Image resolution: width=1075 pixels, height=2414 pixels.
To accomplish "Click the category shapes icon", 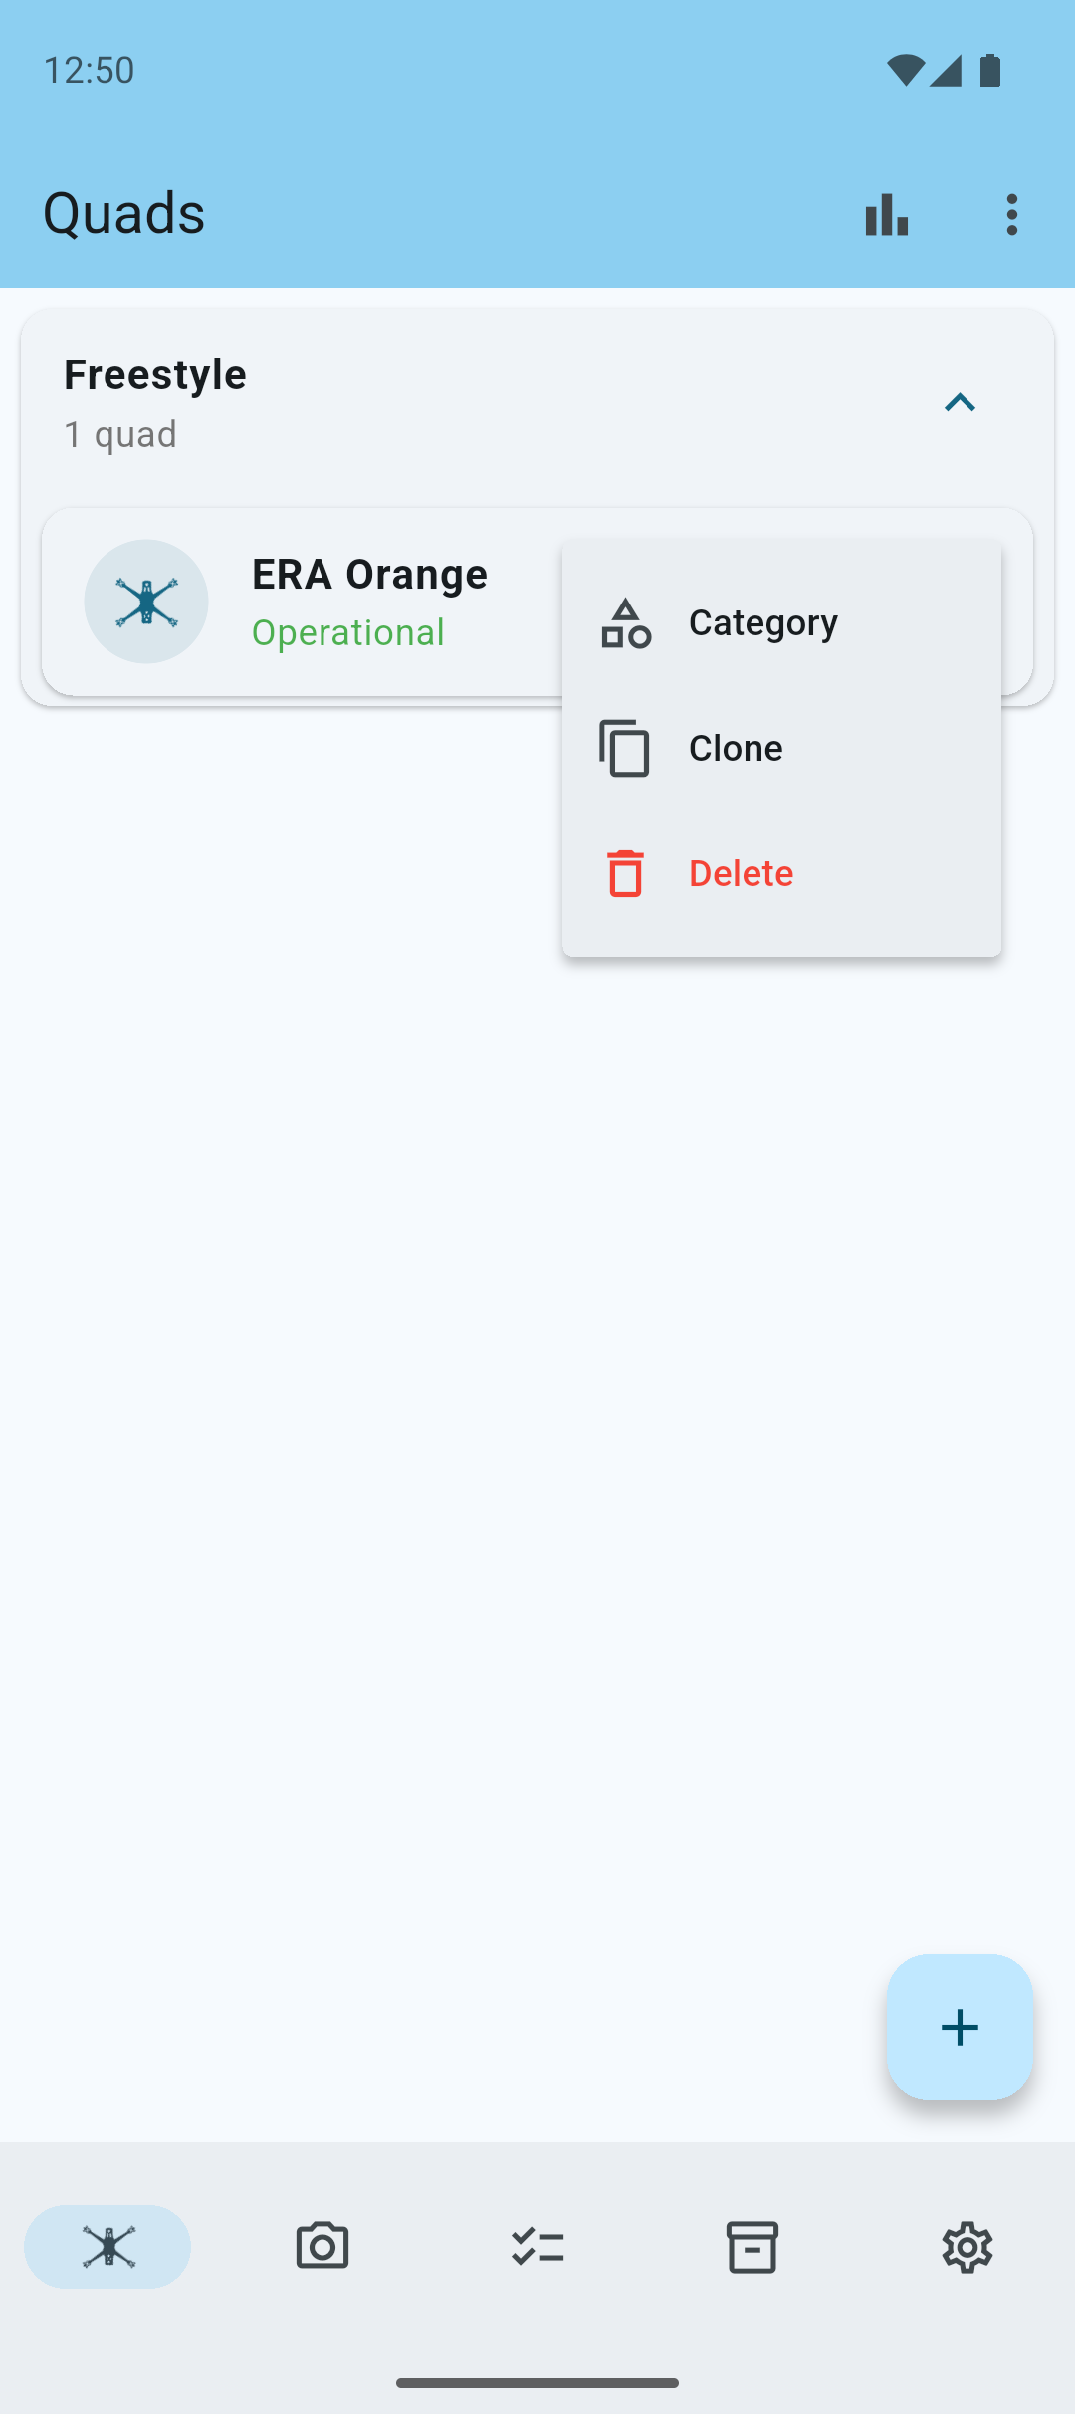I will [625, 623].
